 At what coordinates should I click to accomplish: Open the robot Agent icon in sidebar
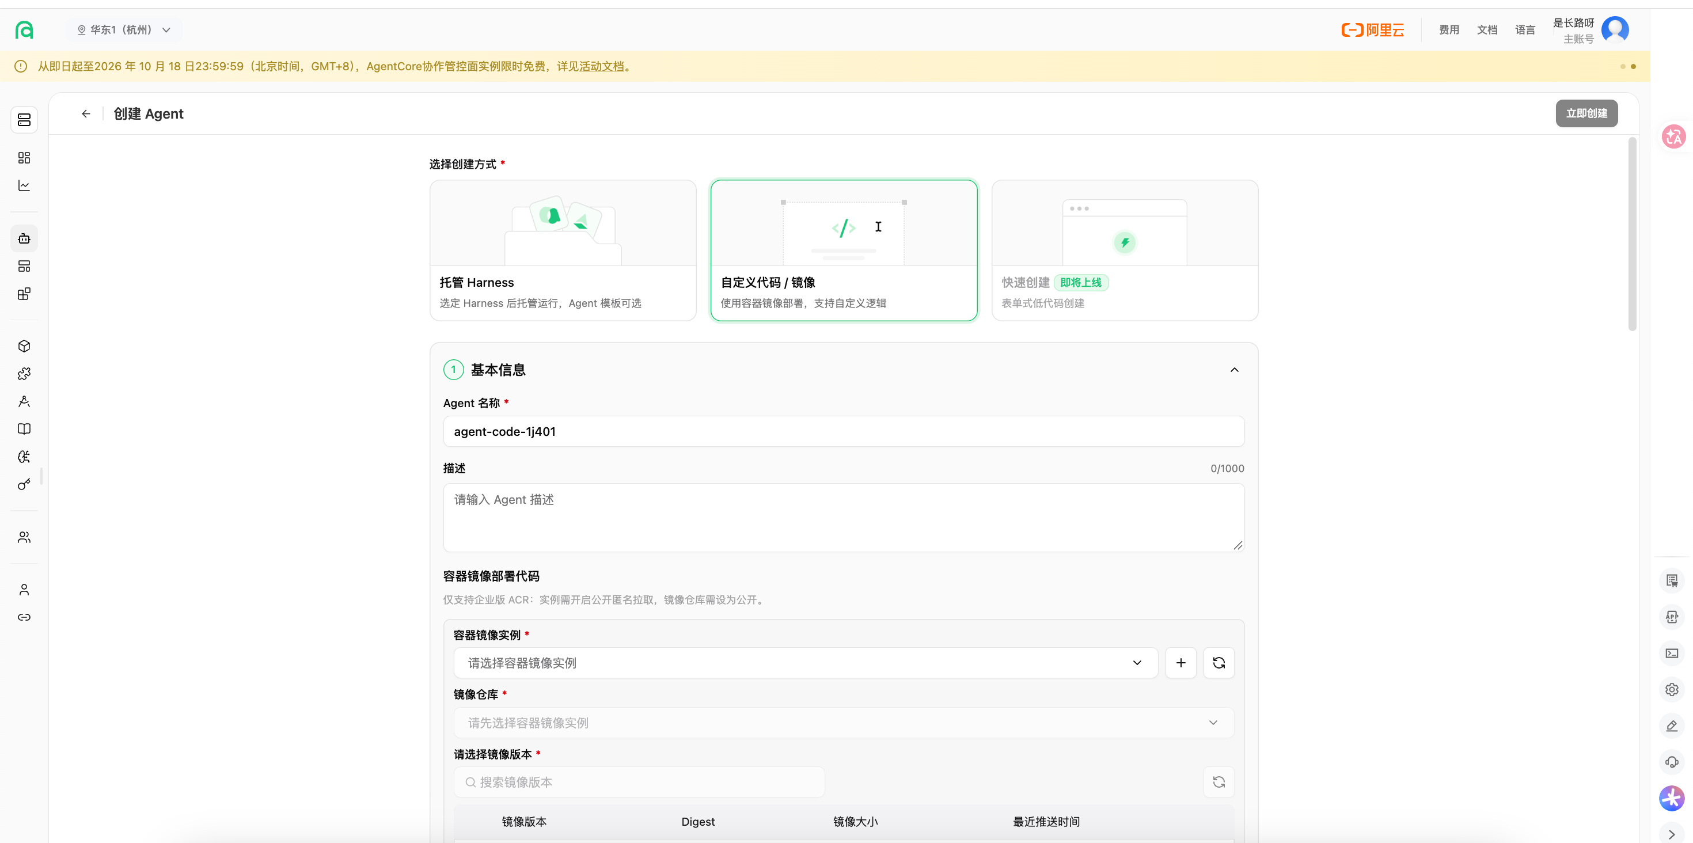click(24, 238)
